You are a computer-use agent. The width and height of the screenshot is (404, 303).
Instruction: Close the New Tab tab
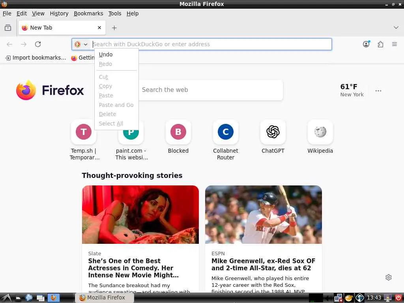99,28
